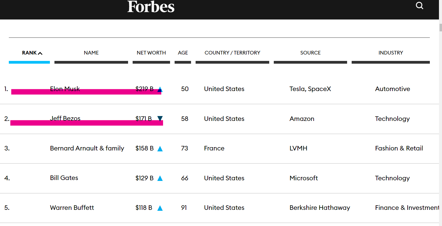Click the page vertical scrollbar thumb

[440, 27]
